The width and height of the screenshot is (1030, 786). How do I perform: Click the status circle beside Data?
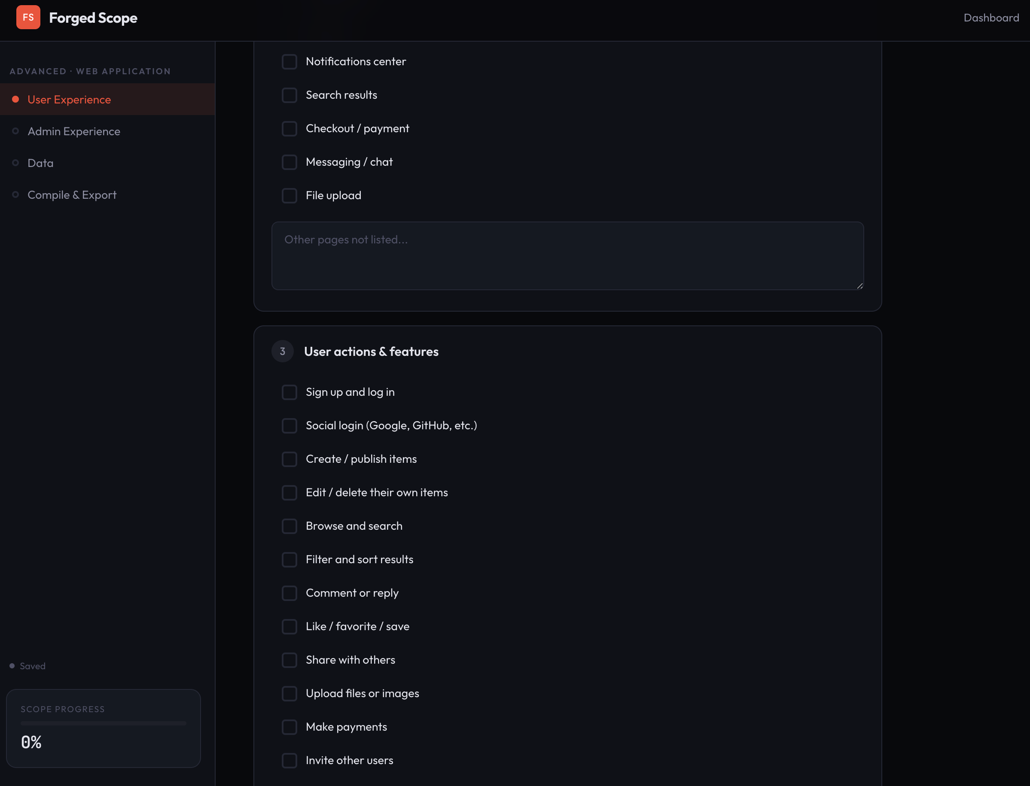point(15,162)
